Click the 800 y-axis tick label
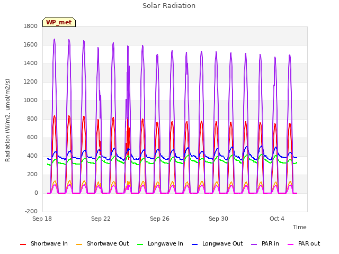Image resolution: width=339 pixels, height=254 pixels. [32, 119]
